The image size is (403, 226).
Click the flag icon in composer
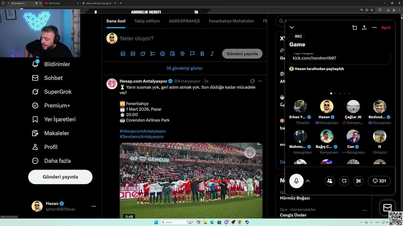(x=192, y=54)
